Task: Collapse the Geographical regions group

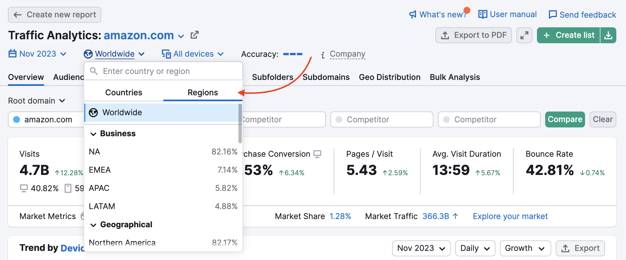Action: tap(93, 225)
